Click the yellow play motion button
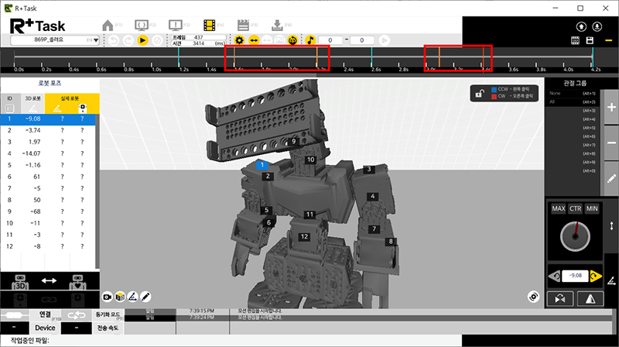The height and width of the screenshot is (347, 619). point(142,40)
